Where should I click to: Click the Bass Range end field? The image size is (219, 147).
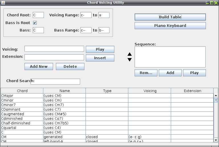pos(104,30)
